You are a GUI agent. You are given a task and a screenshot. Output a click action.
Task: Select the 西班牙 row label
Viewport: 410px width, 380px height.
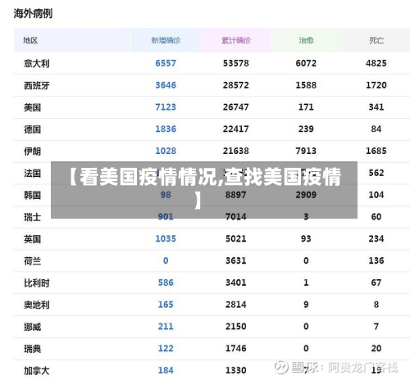[x=37, y=85]
